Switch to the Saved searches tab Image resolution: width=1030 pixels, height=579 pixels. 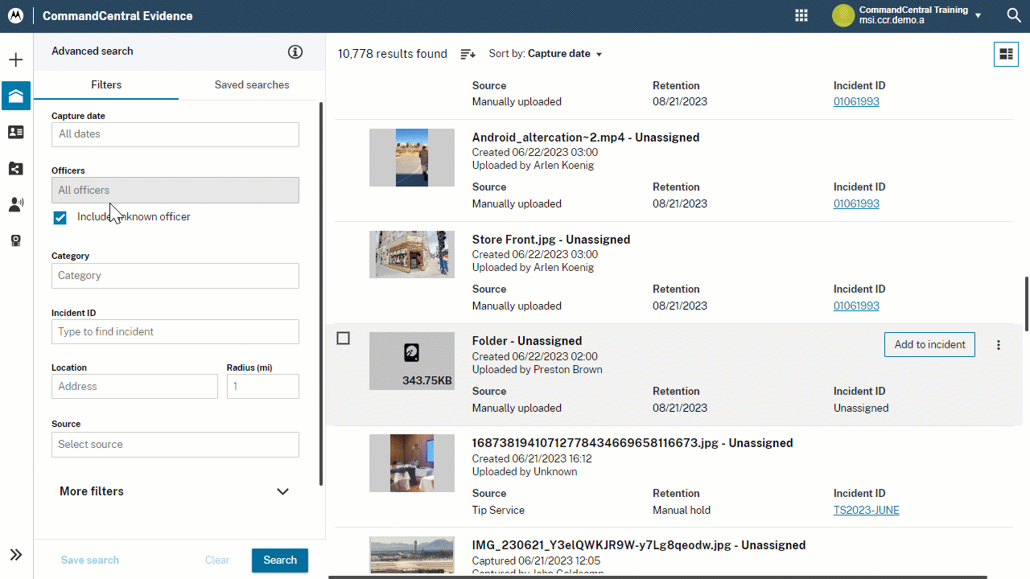[252, 84]
